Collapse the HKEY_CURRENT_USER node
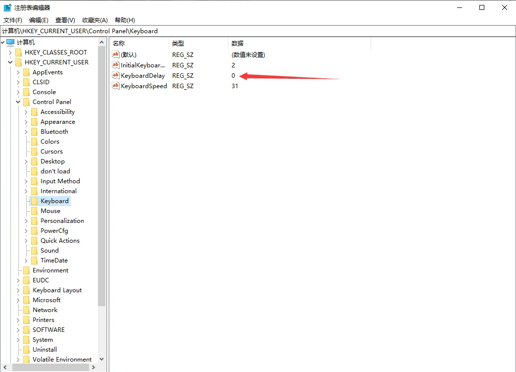 (x=10, y=62)
